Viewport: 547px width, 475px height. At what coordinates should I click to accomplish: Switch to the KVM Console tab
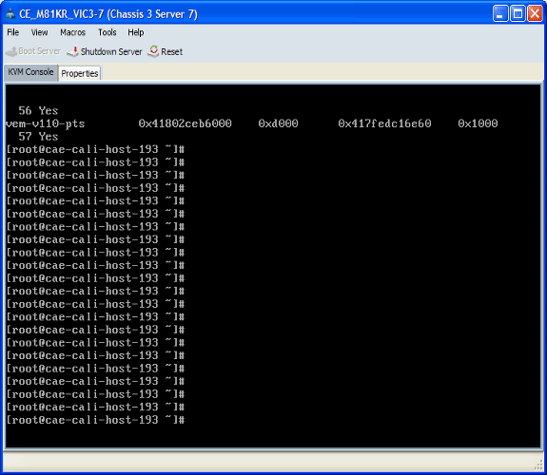click(30, 72)
